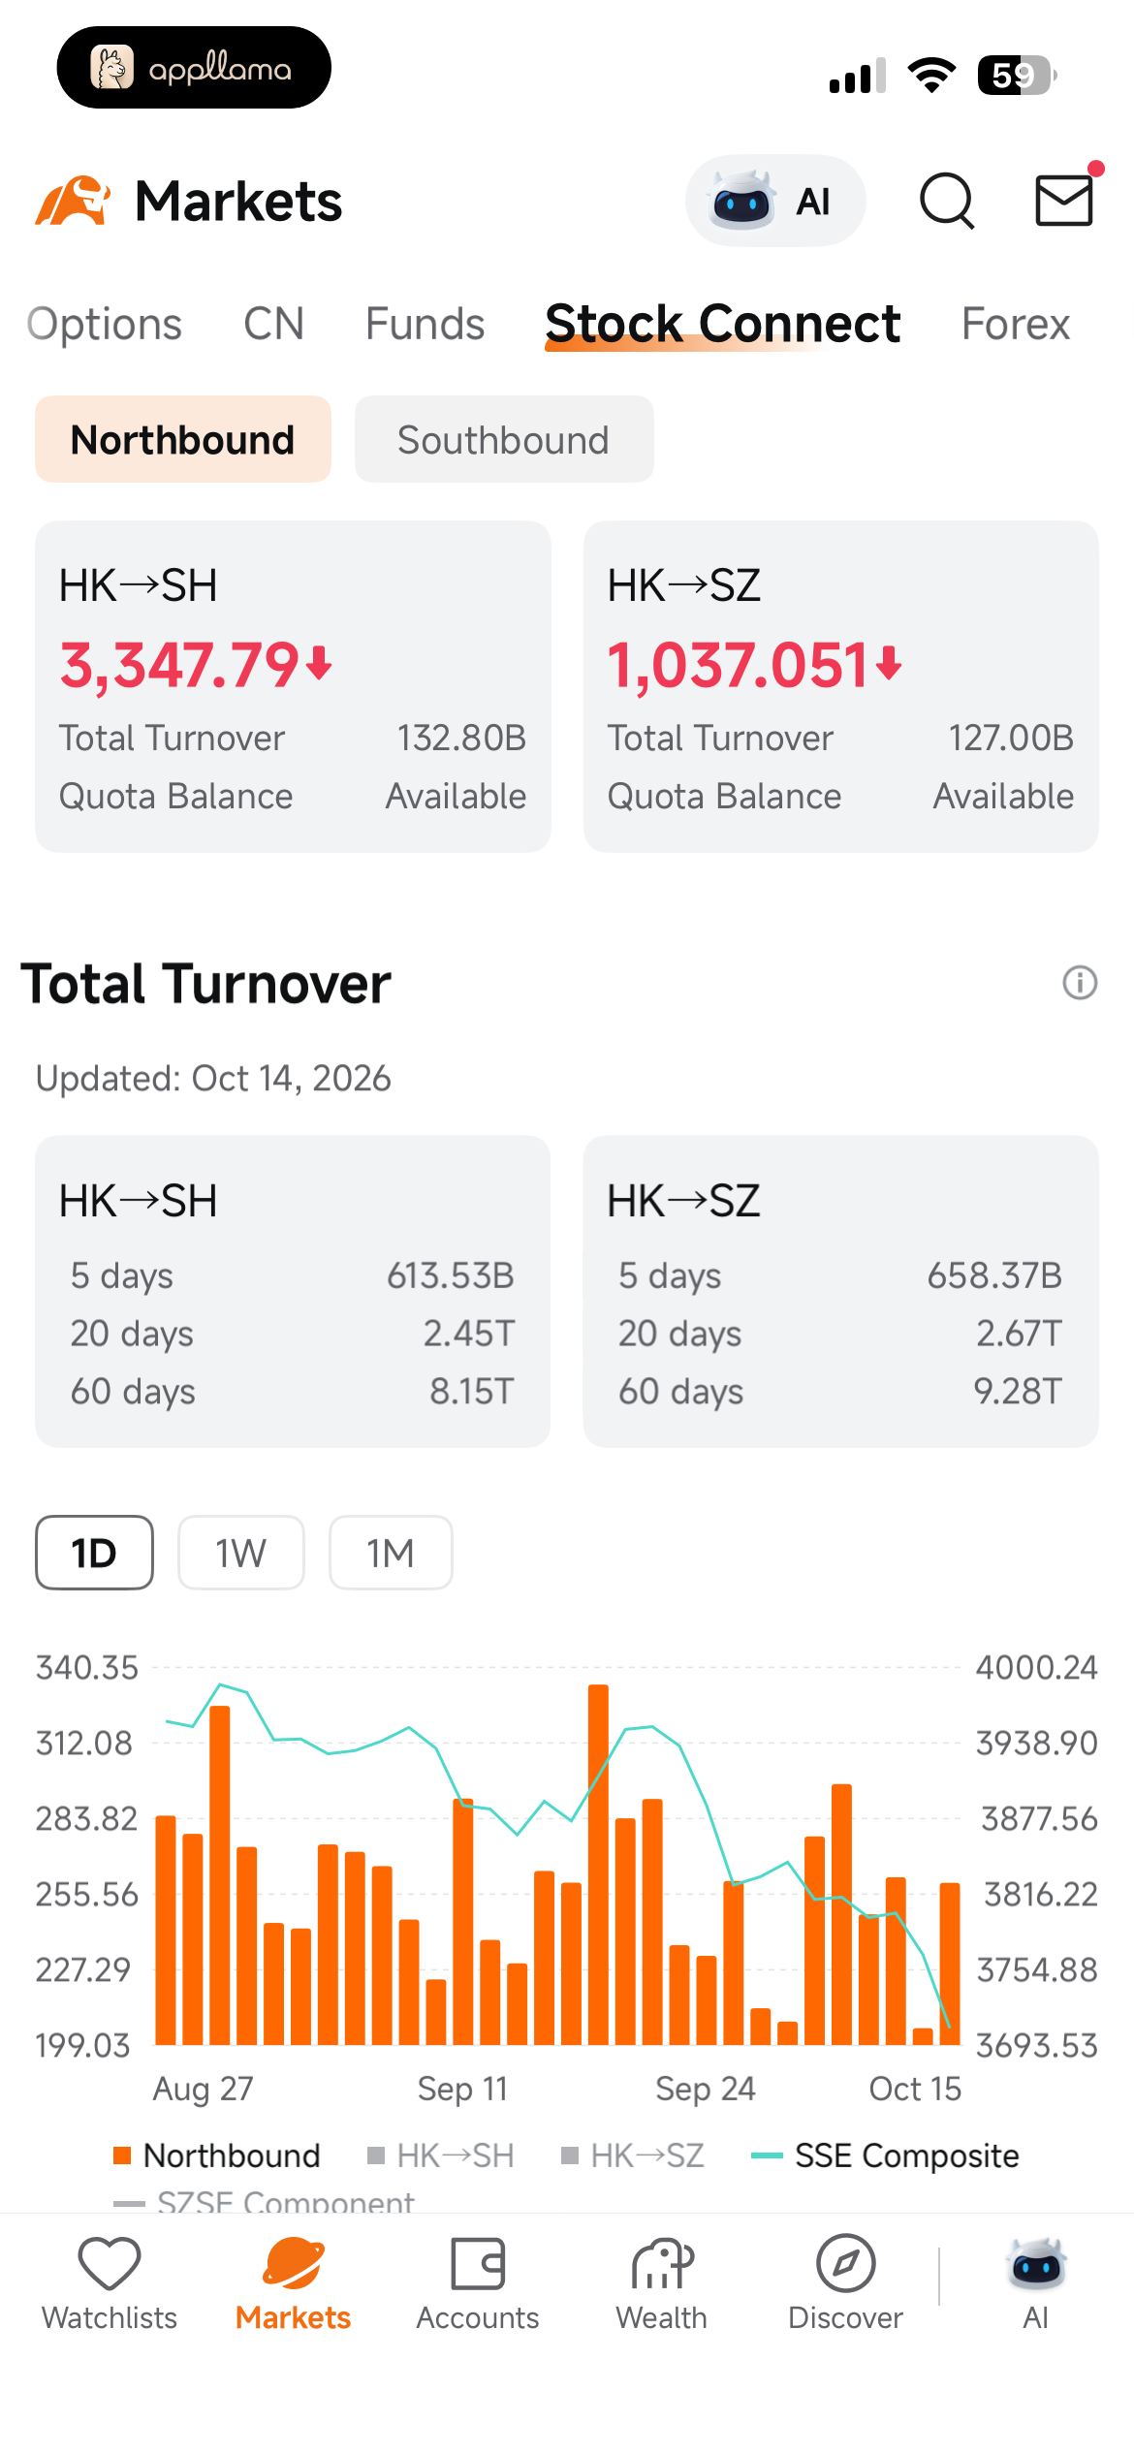Open the HK→SZ quota card showing 1,037.051
Viewport: 1134px width, 2454px height.
pyautogui.click(x=841, y=687)
